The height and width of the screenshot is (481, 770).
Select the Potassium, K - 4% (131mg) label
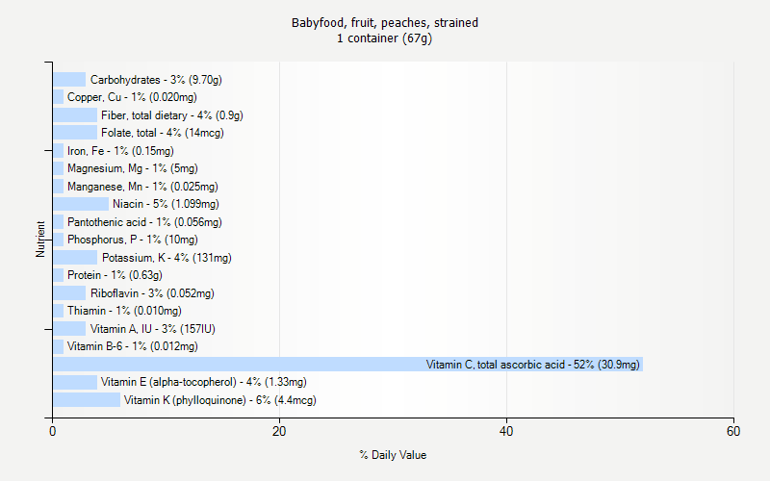point(167,258)
